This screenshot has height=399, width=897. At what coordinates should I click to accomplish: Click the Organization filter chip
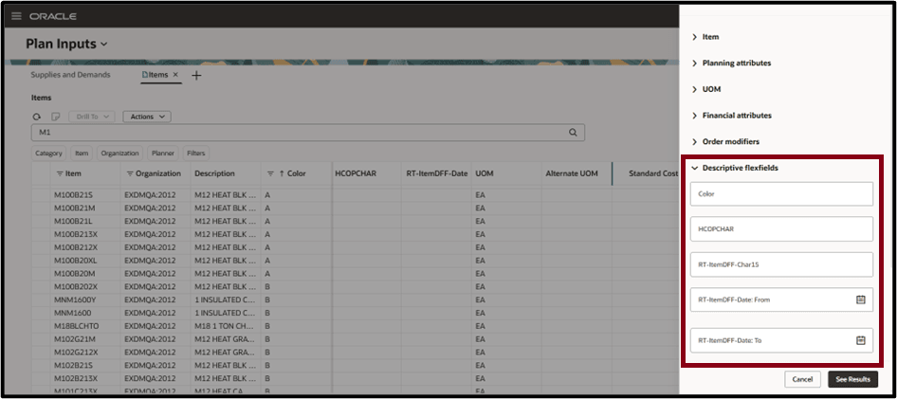[120, 154]
